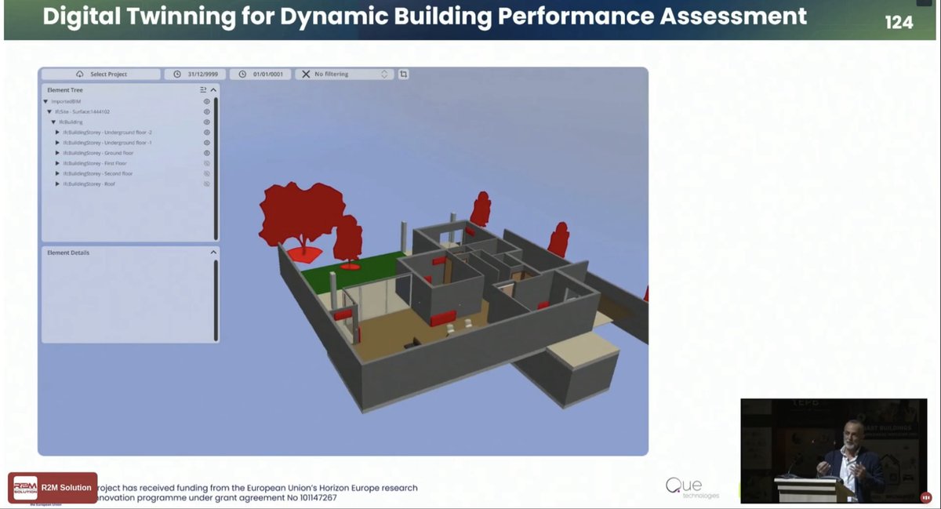Click the cloud icon in Select Project

click(80, 74)
